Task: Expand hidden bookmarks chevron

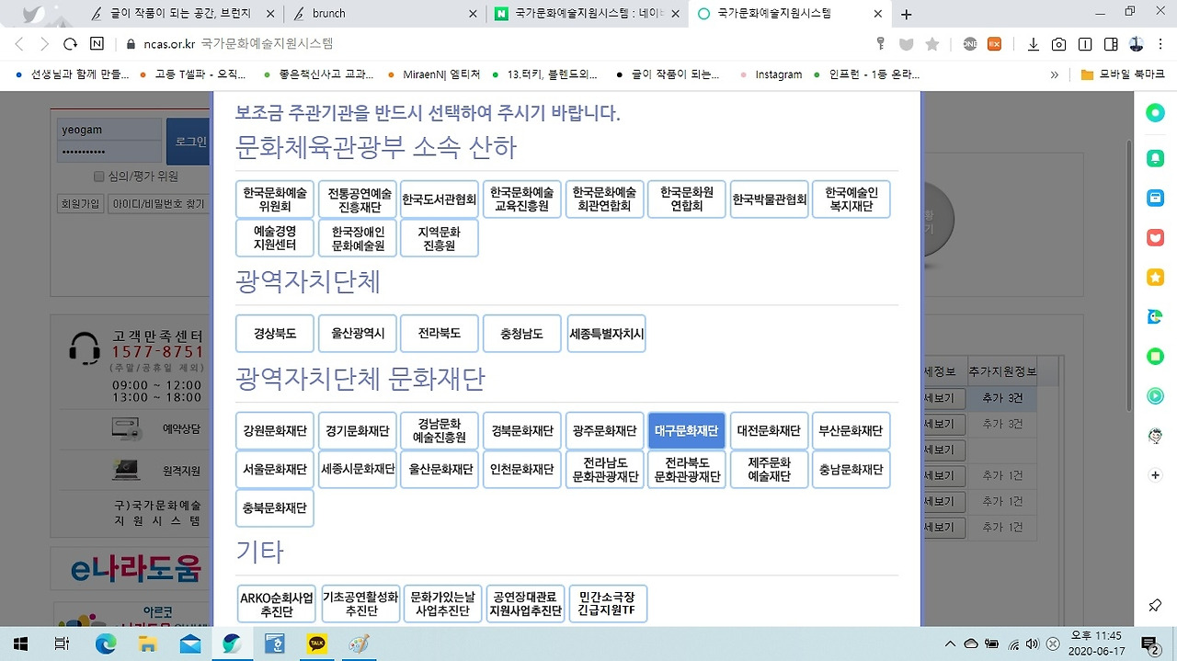Action: pos(1055,74)
